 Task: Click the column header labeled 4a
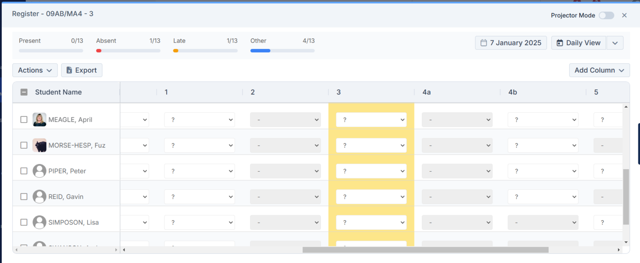[427, 92]
